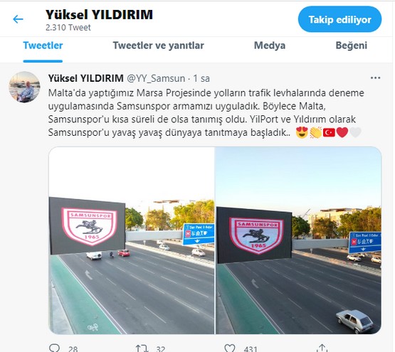Image resolution: width=395 pixels, height=352 pixels.
Task: Open the 1 sa timestamp link
Action: click(x=201, y=78)
